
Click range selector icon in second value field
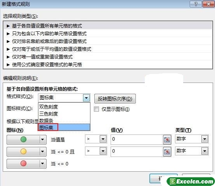point(167,152)
